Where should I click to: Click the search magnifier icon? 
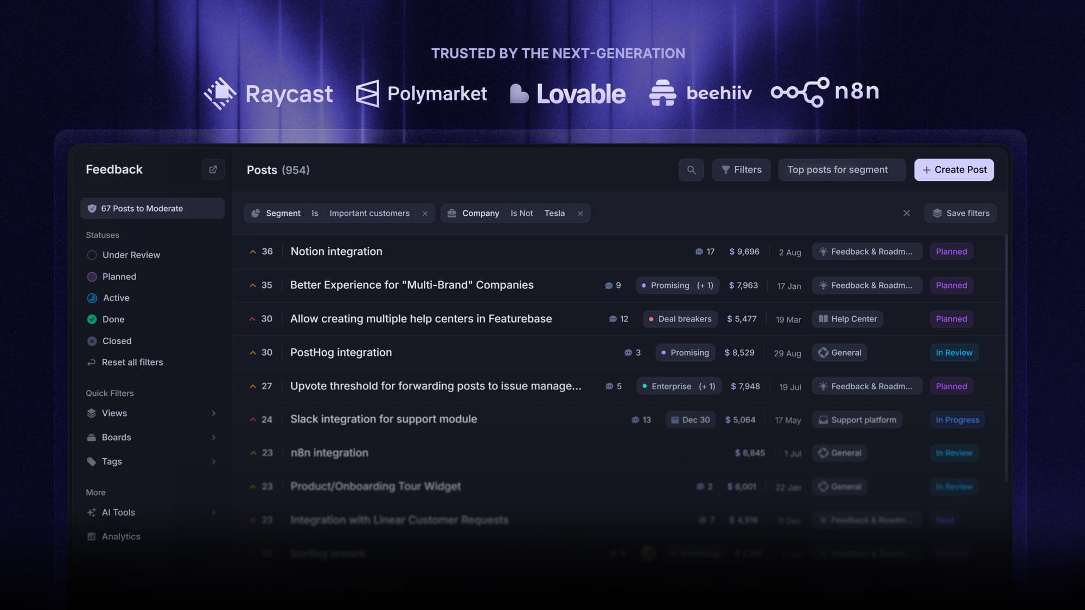tap(691, 170)
